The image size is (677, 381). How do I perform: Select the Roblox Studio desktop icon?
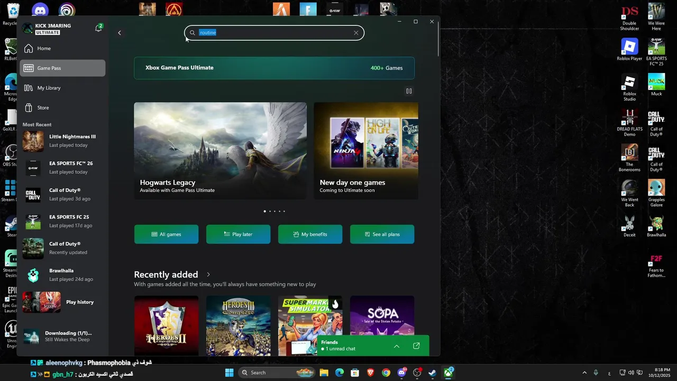[629, 88]
